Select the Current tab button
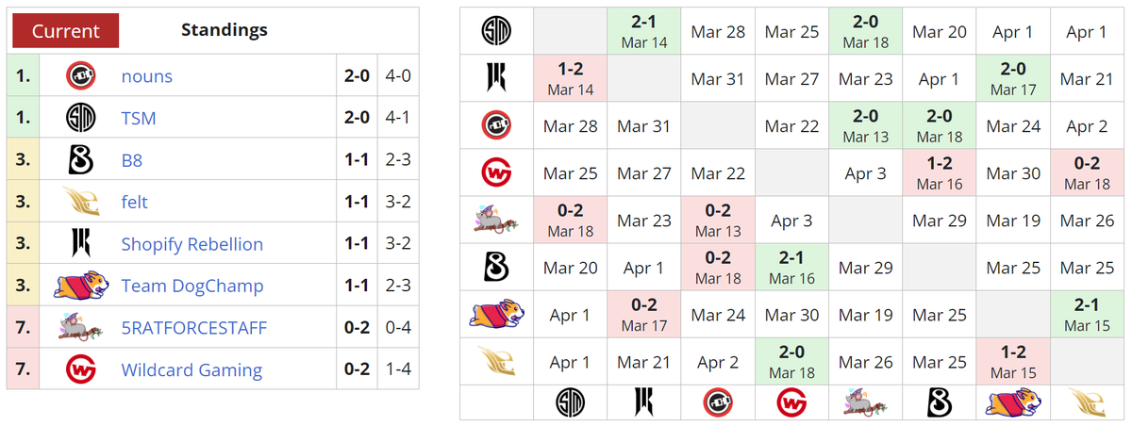Screen dimensions: 1132x426 (x=65, y=30)
